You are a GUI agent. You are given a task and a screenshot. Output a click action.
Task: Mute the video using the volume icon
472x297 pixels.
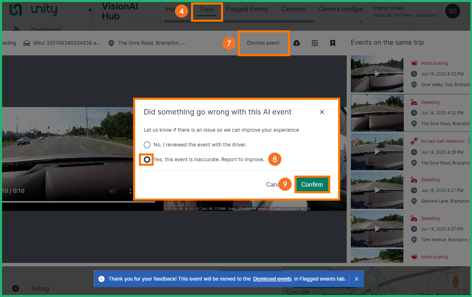click(113, 191)
